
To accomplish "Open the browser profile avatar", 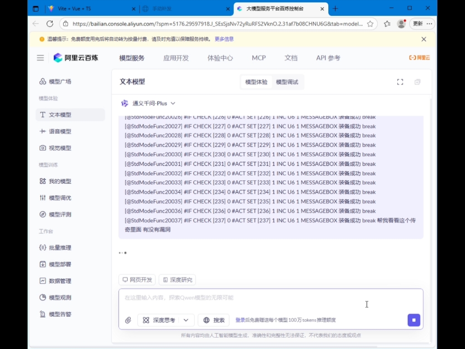I will [401, 24].
